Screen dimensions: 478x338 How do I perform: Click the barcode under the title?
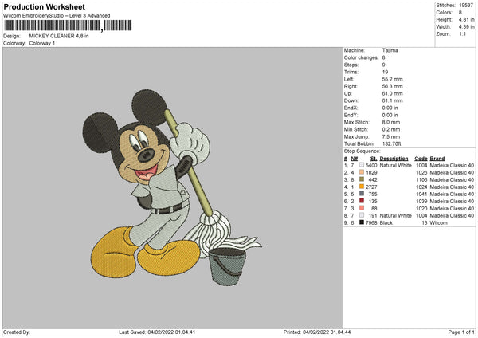pyautogui.click(x=68, y=26)
